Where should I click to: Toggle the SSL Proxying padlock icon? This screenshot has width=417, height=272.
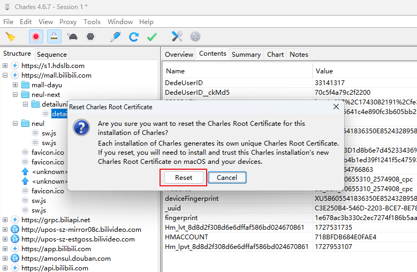pos(54,37)
